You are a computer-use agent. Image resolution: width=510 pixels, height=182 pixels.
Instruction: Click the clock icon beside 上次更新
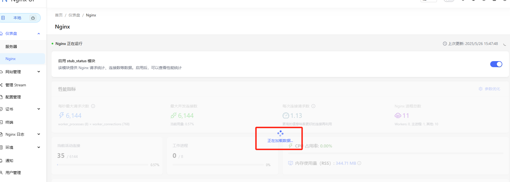[445, 44]
